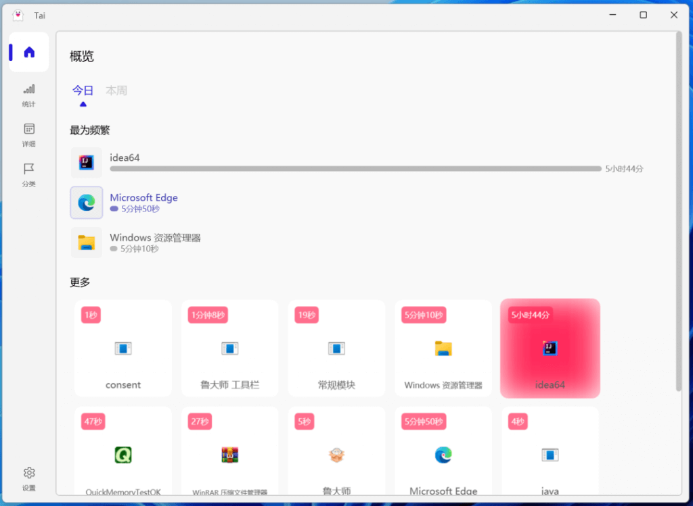Viewport: 693px width, 506px height.
Task: Open the 统计 statistics page
Action: pyautogui.click(x=29, y=95)
